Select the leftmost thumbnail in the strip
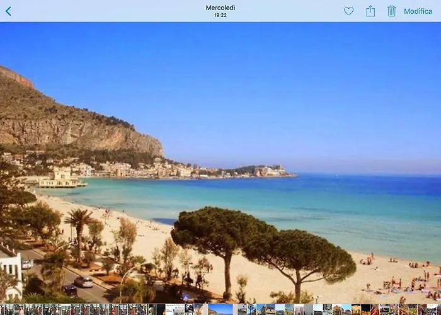 [3, 309]
